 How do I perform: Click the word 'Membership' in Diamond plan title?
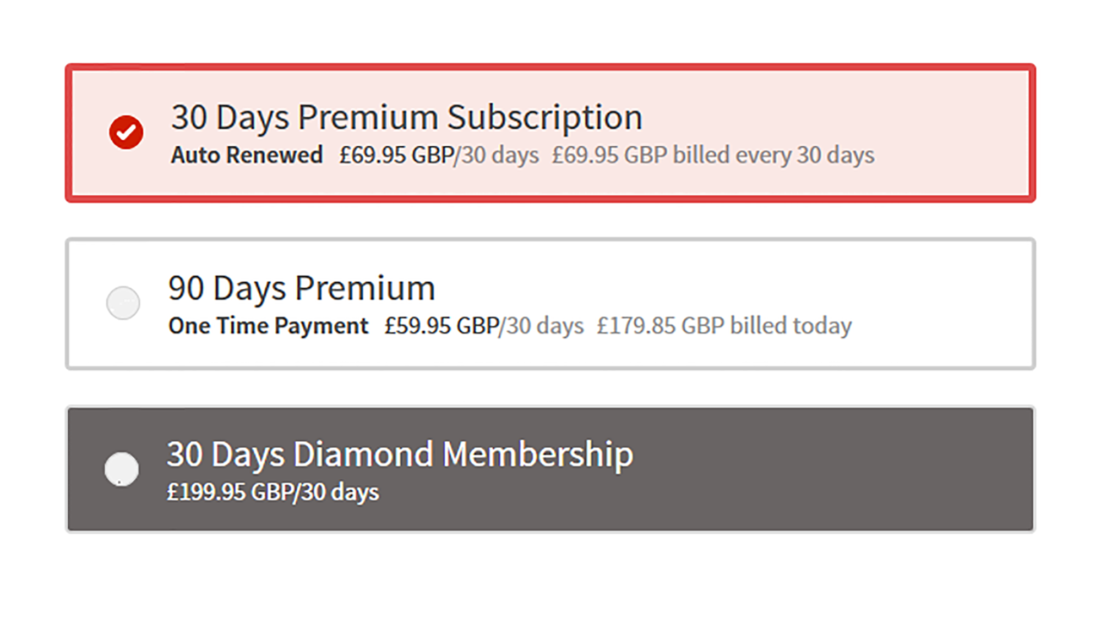538,454
